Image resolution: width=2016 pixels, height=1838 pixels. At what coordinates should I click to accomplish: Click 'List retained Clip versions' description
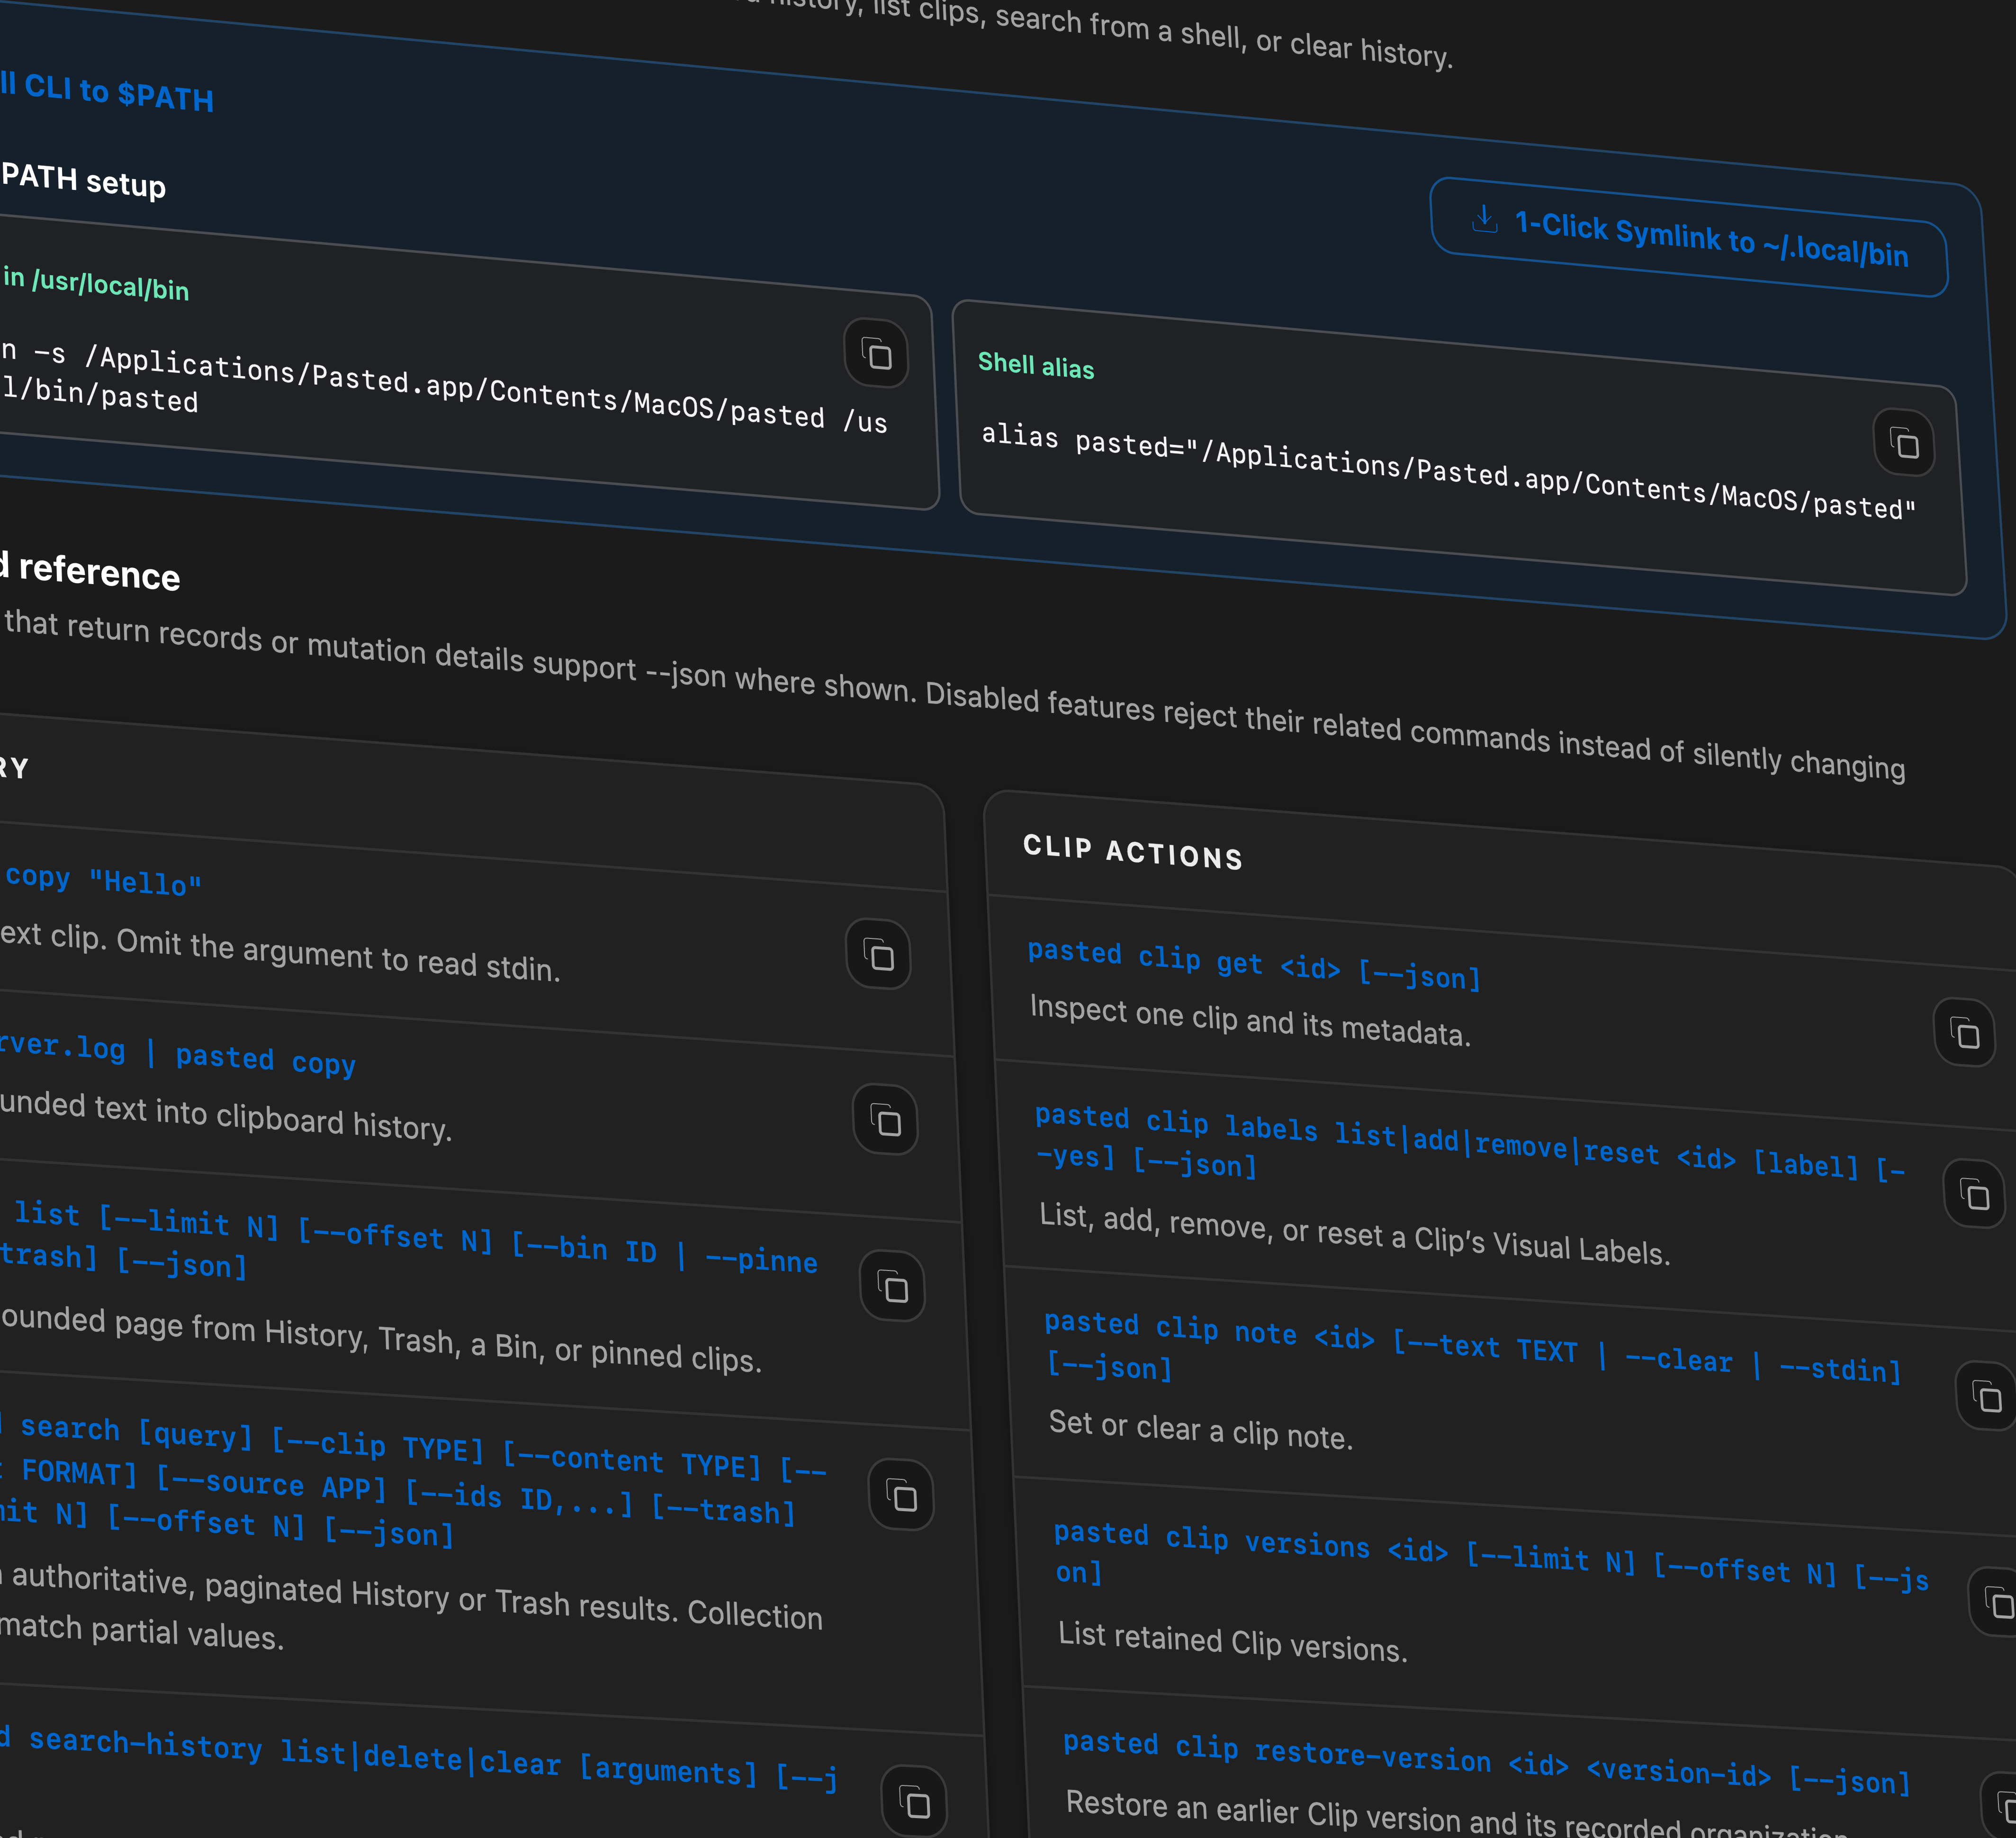1233,1641
